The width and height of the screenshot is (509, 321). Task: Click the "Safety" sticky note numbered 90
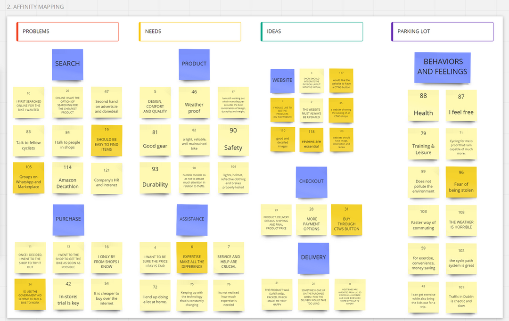point(233,140)
